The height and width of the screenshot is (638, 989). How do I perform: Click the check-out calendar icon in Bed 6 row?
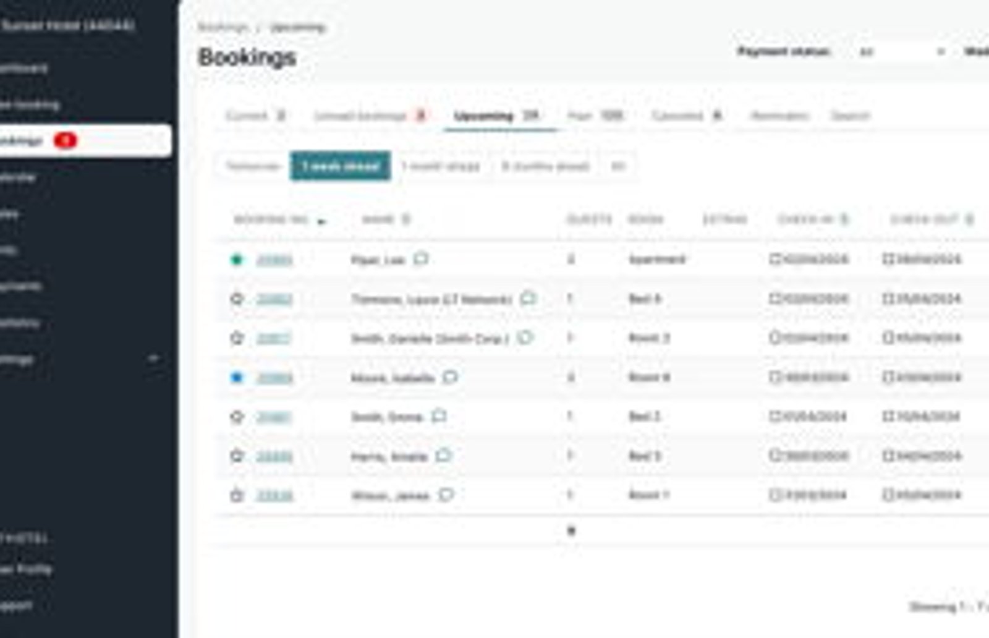click(x=888, y=299)
